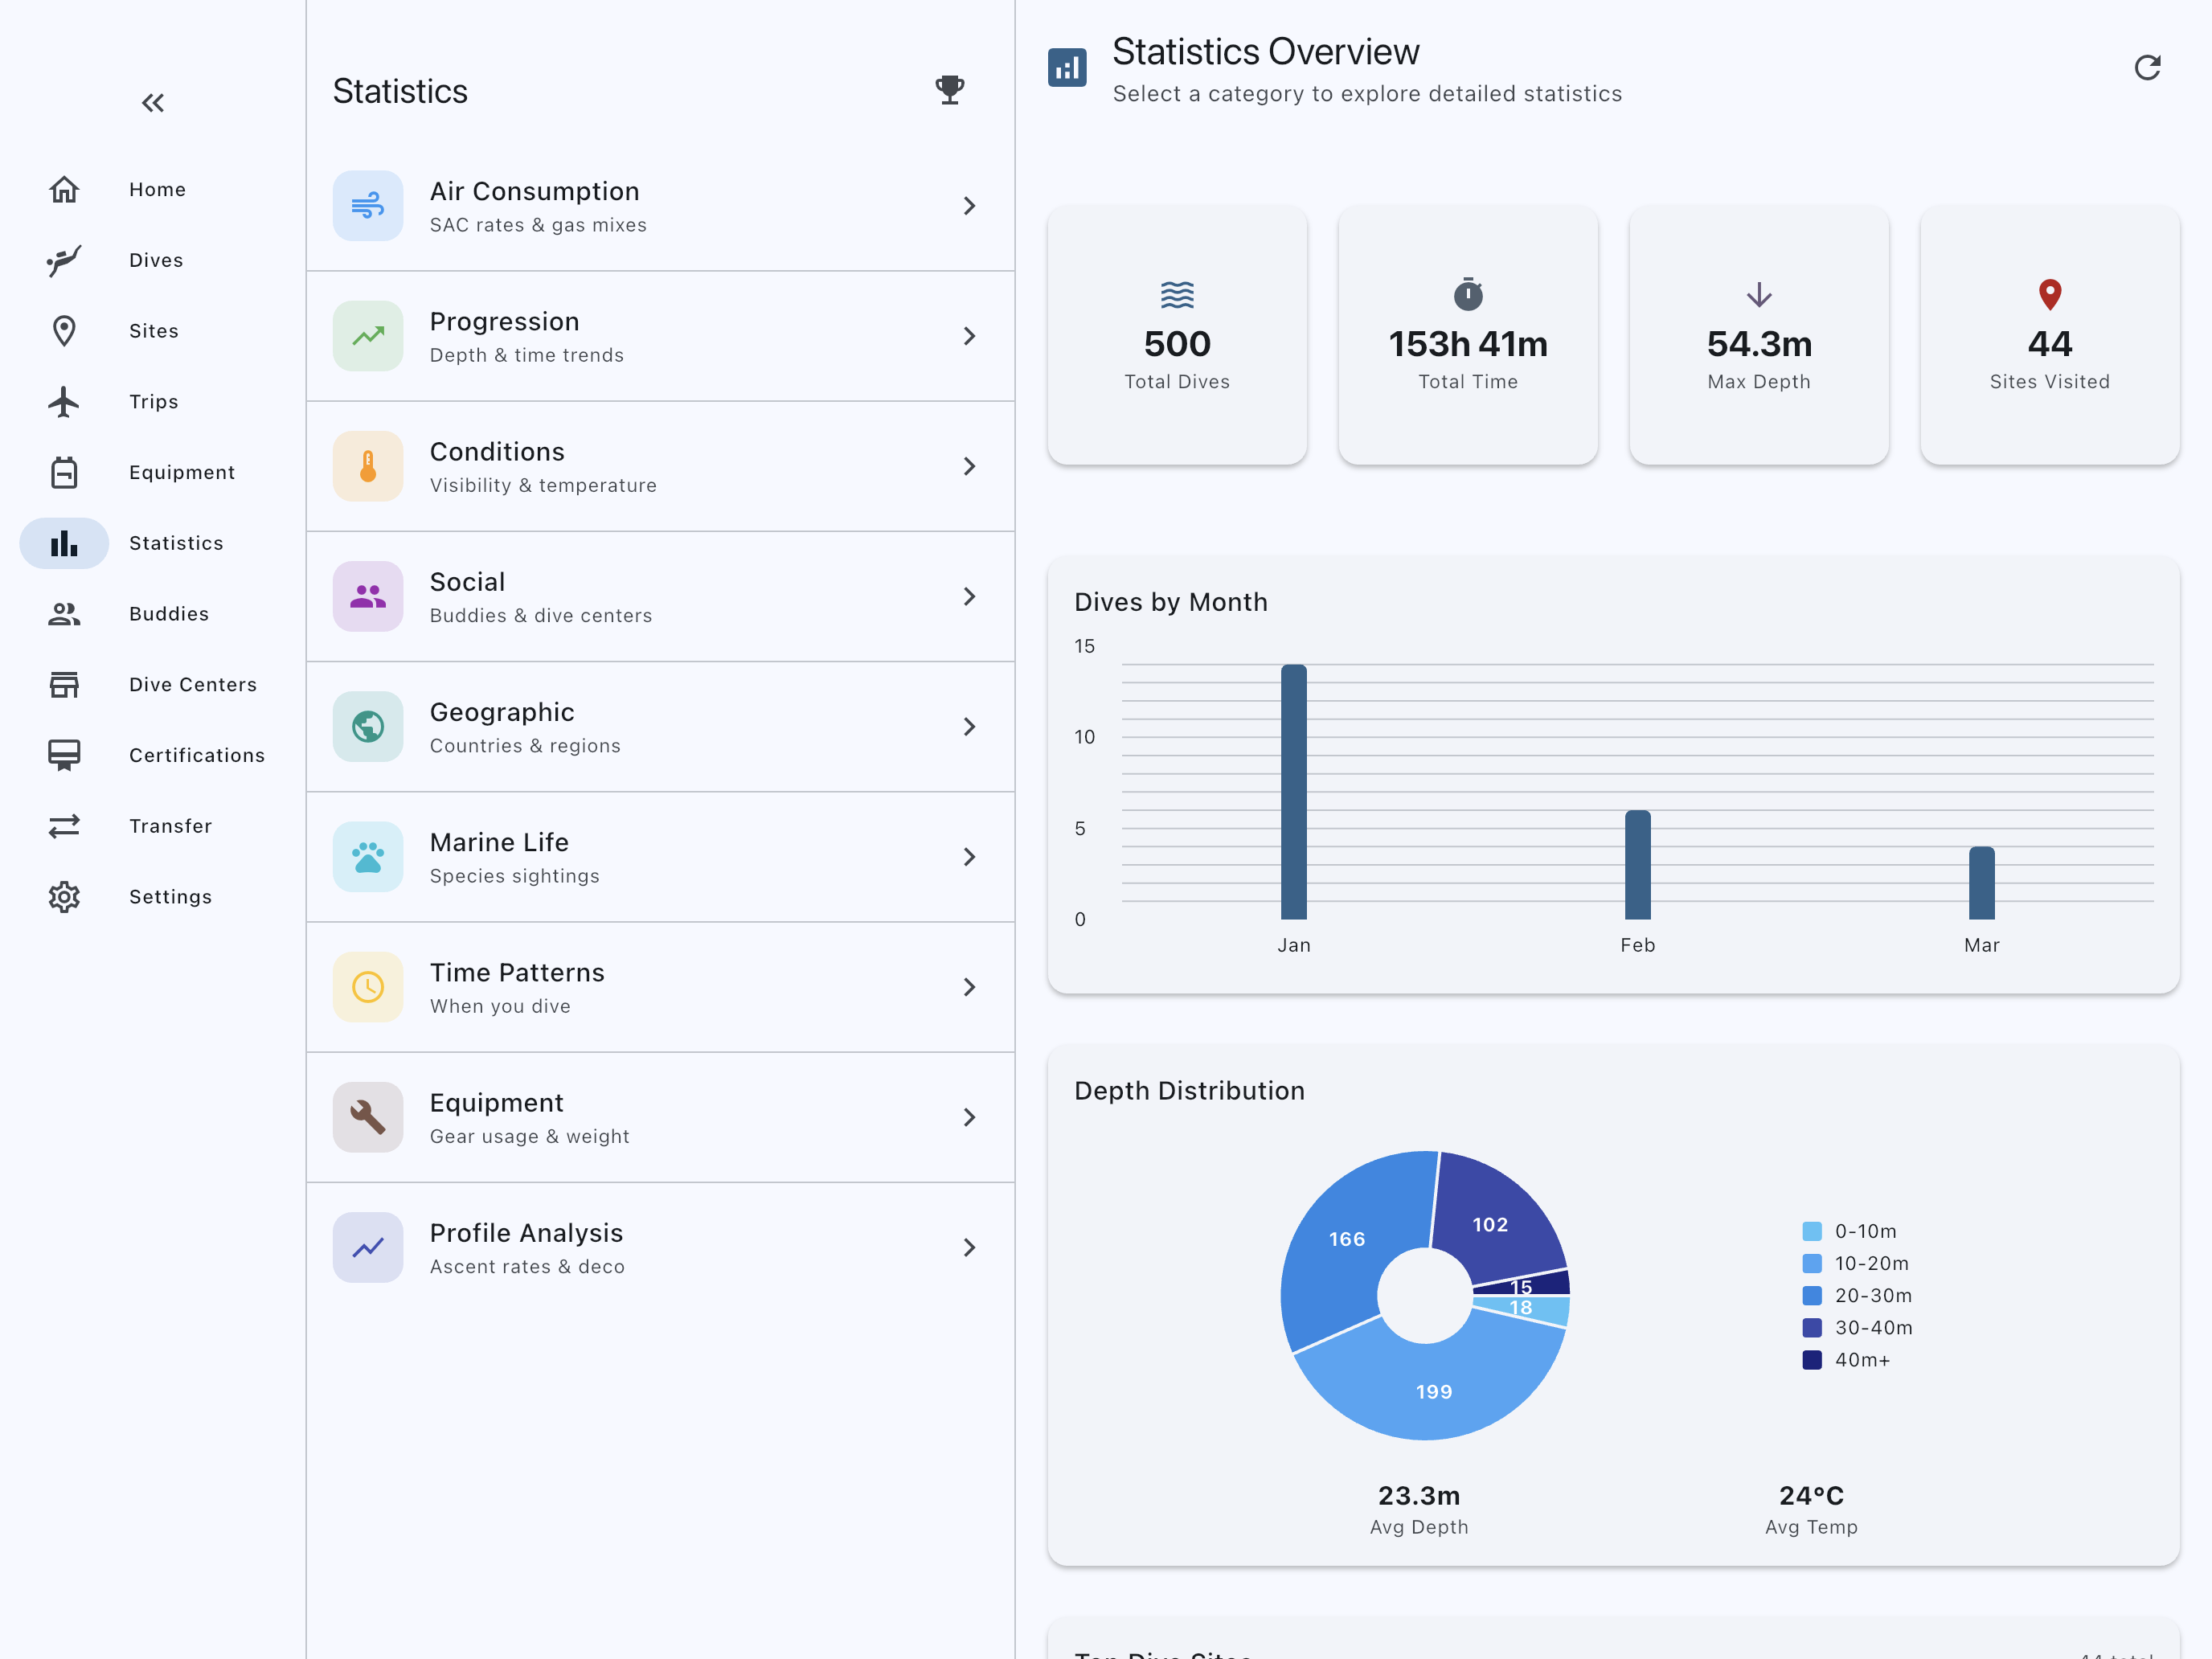This screenshot has height=1659, width=2212.
Task: Click the 30-40m legend color swatch
Action: pyautogui.click(x=1812, y=1328)
